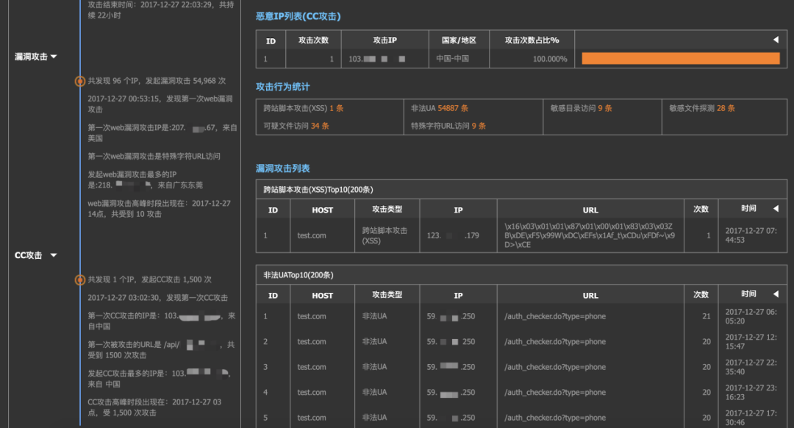Screen dimensions: 794x428
Task: Select the XSS row time 2017-12-27 07:44:53
Action: pos(751,235)
